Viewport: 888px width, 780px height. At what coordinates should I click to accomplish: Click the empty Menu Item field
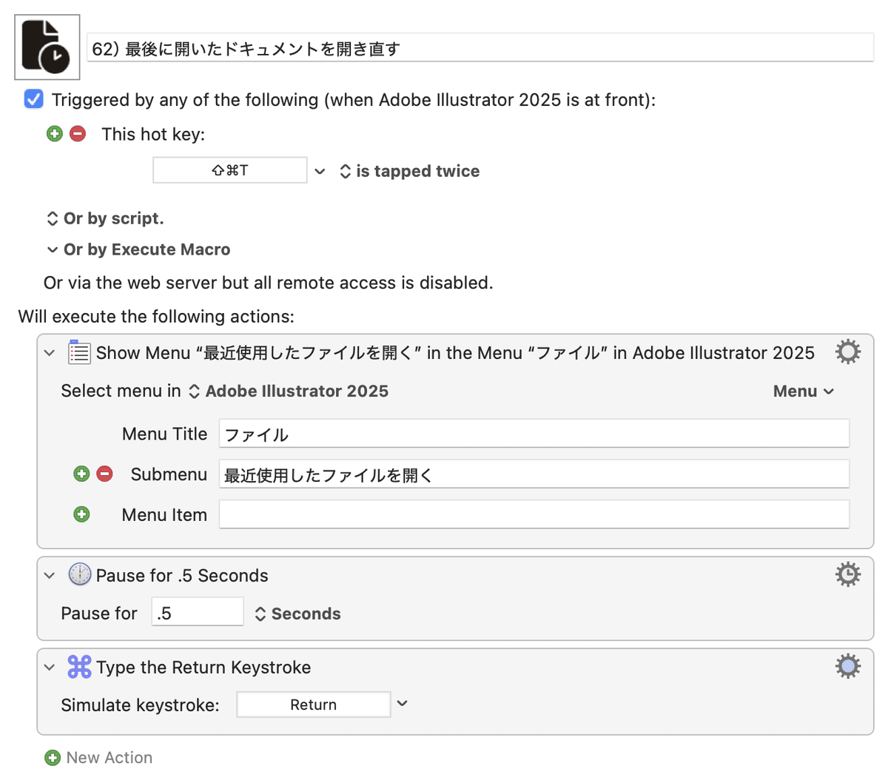[534, 514]
